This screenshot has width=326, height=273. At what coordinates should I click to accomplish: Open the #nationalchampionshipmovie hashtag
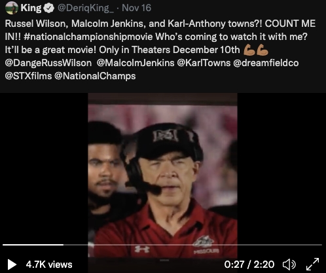point(88,37)
